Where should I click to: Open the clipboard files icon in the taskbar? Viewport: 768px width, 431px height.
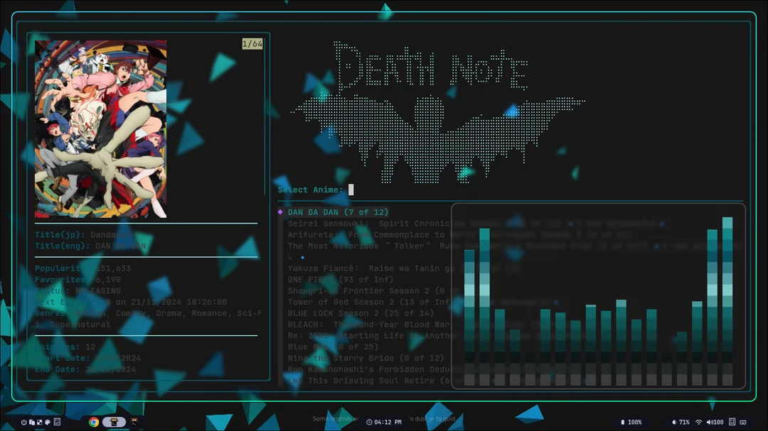click(x=32, y=422)
